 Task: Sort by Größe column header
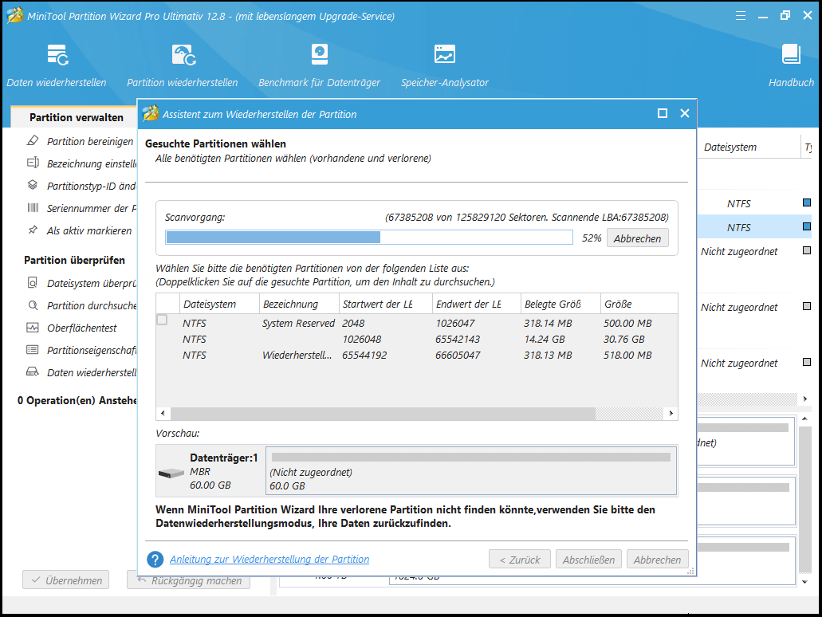tap(639, 304)
